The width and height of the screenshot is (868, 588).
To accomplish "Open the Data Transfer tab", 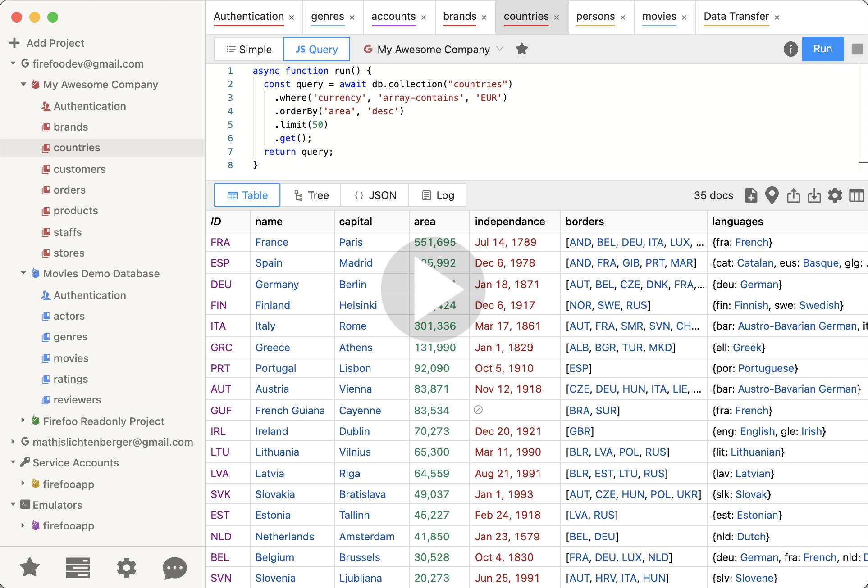I will point(736,17).
